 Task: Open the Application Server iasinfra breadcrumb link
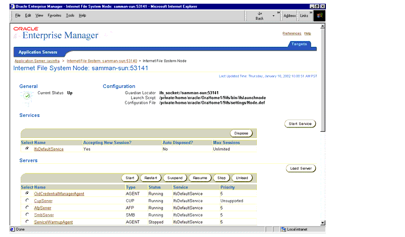[x=37, y=61]
